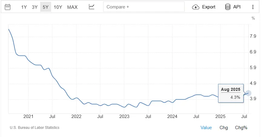This screenshot has height=137, width=265.
Task: Switch to the MAX time range
Action: (x=72, y=7)
